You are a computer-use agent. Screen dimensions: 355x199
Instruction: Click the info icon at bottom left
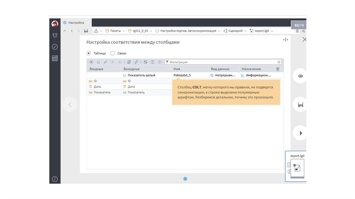(x=55, y=179)
